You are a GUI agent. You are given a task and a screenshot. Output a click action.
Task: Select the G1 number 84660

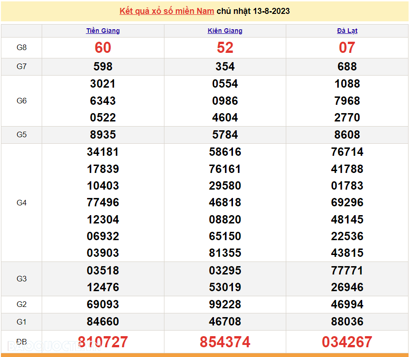coord(103,321)
